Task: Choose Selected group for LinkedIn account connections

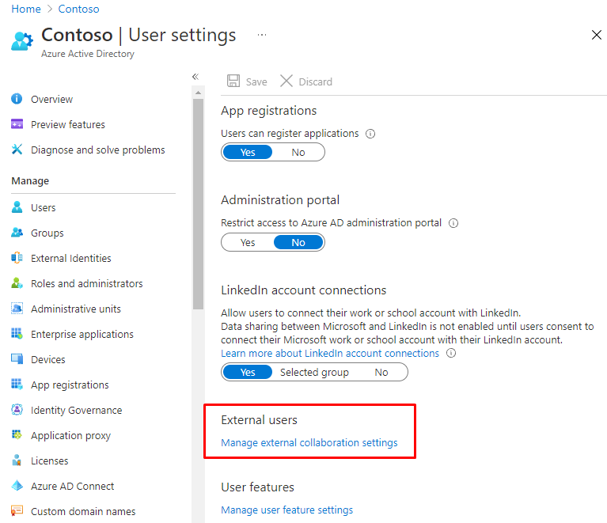Action: pos(314,372)
